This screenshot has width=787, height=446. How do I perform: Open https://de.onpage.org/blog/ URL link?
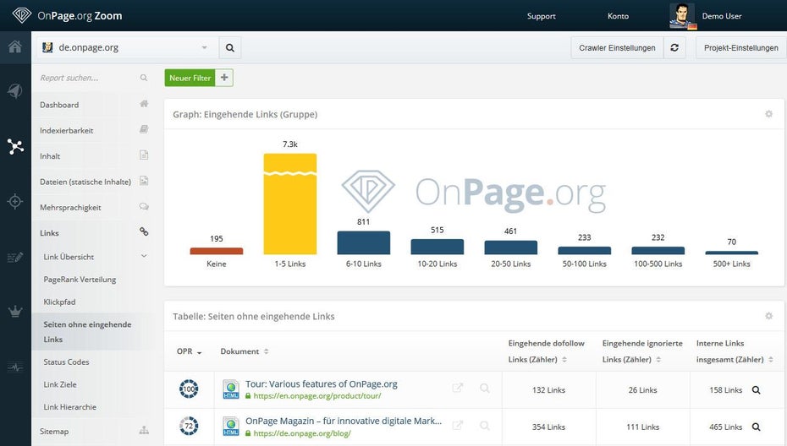point(302,433)
